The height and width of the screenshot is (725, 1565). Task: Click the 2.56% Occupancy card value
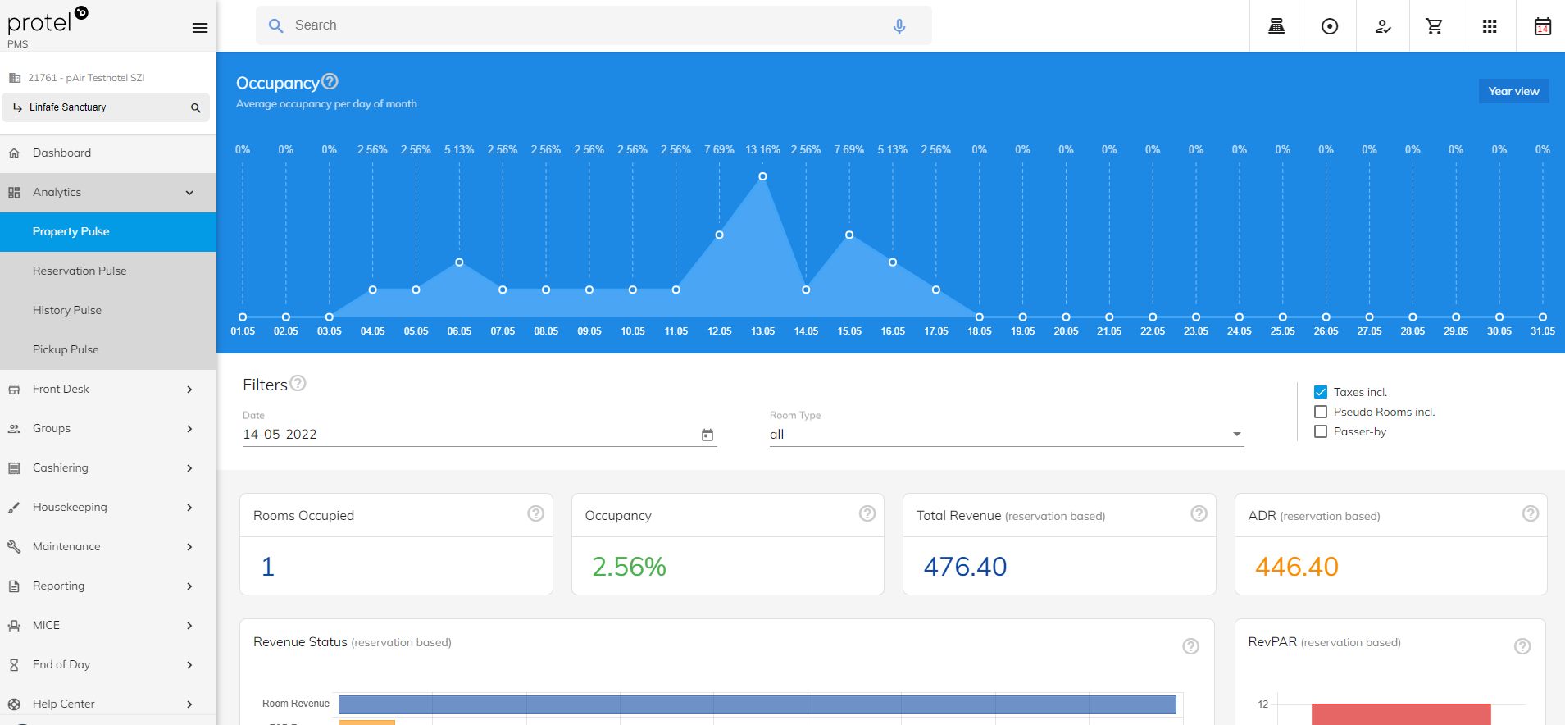(629, 567)
